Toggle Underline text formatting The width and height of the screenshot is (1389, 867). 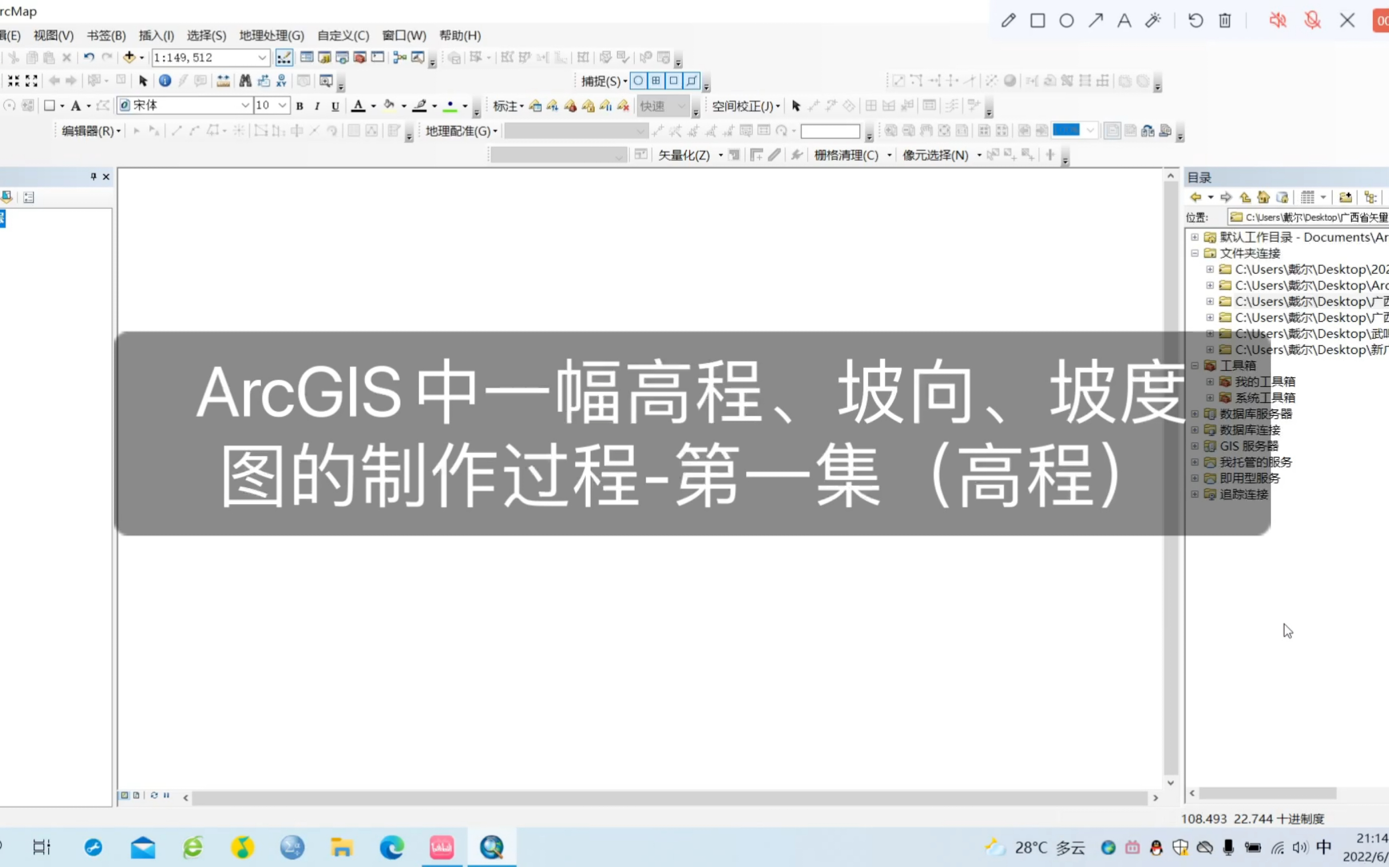pyautogui.click(x=335, y=106)
